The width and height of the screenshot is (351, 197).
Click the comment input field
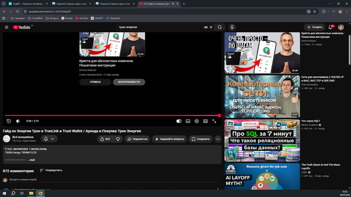(x=114, y=179)
